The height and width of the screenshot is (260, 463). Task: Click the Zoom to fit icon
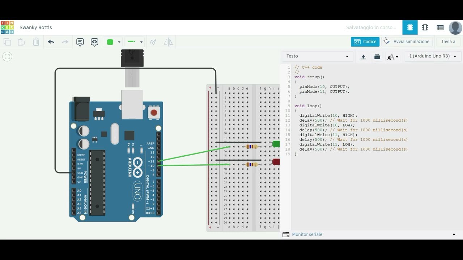(7, 56)
